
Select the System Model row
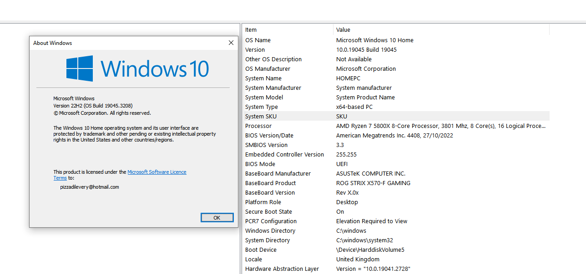[x=396, y=98]
